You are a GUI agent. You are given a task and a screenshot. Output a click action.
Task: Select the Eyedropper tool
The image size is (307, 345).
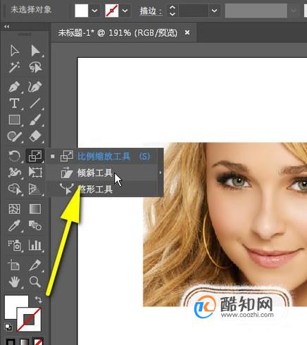[15, 226]
